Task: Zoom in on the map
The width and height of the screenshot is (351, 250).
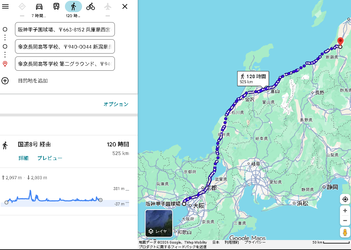Action: [x=345, y=211]
